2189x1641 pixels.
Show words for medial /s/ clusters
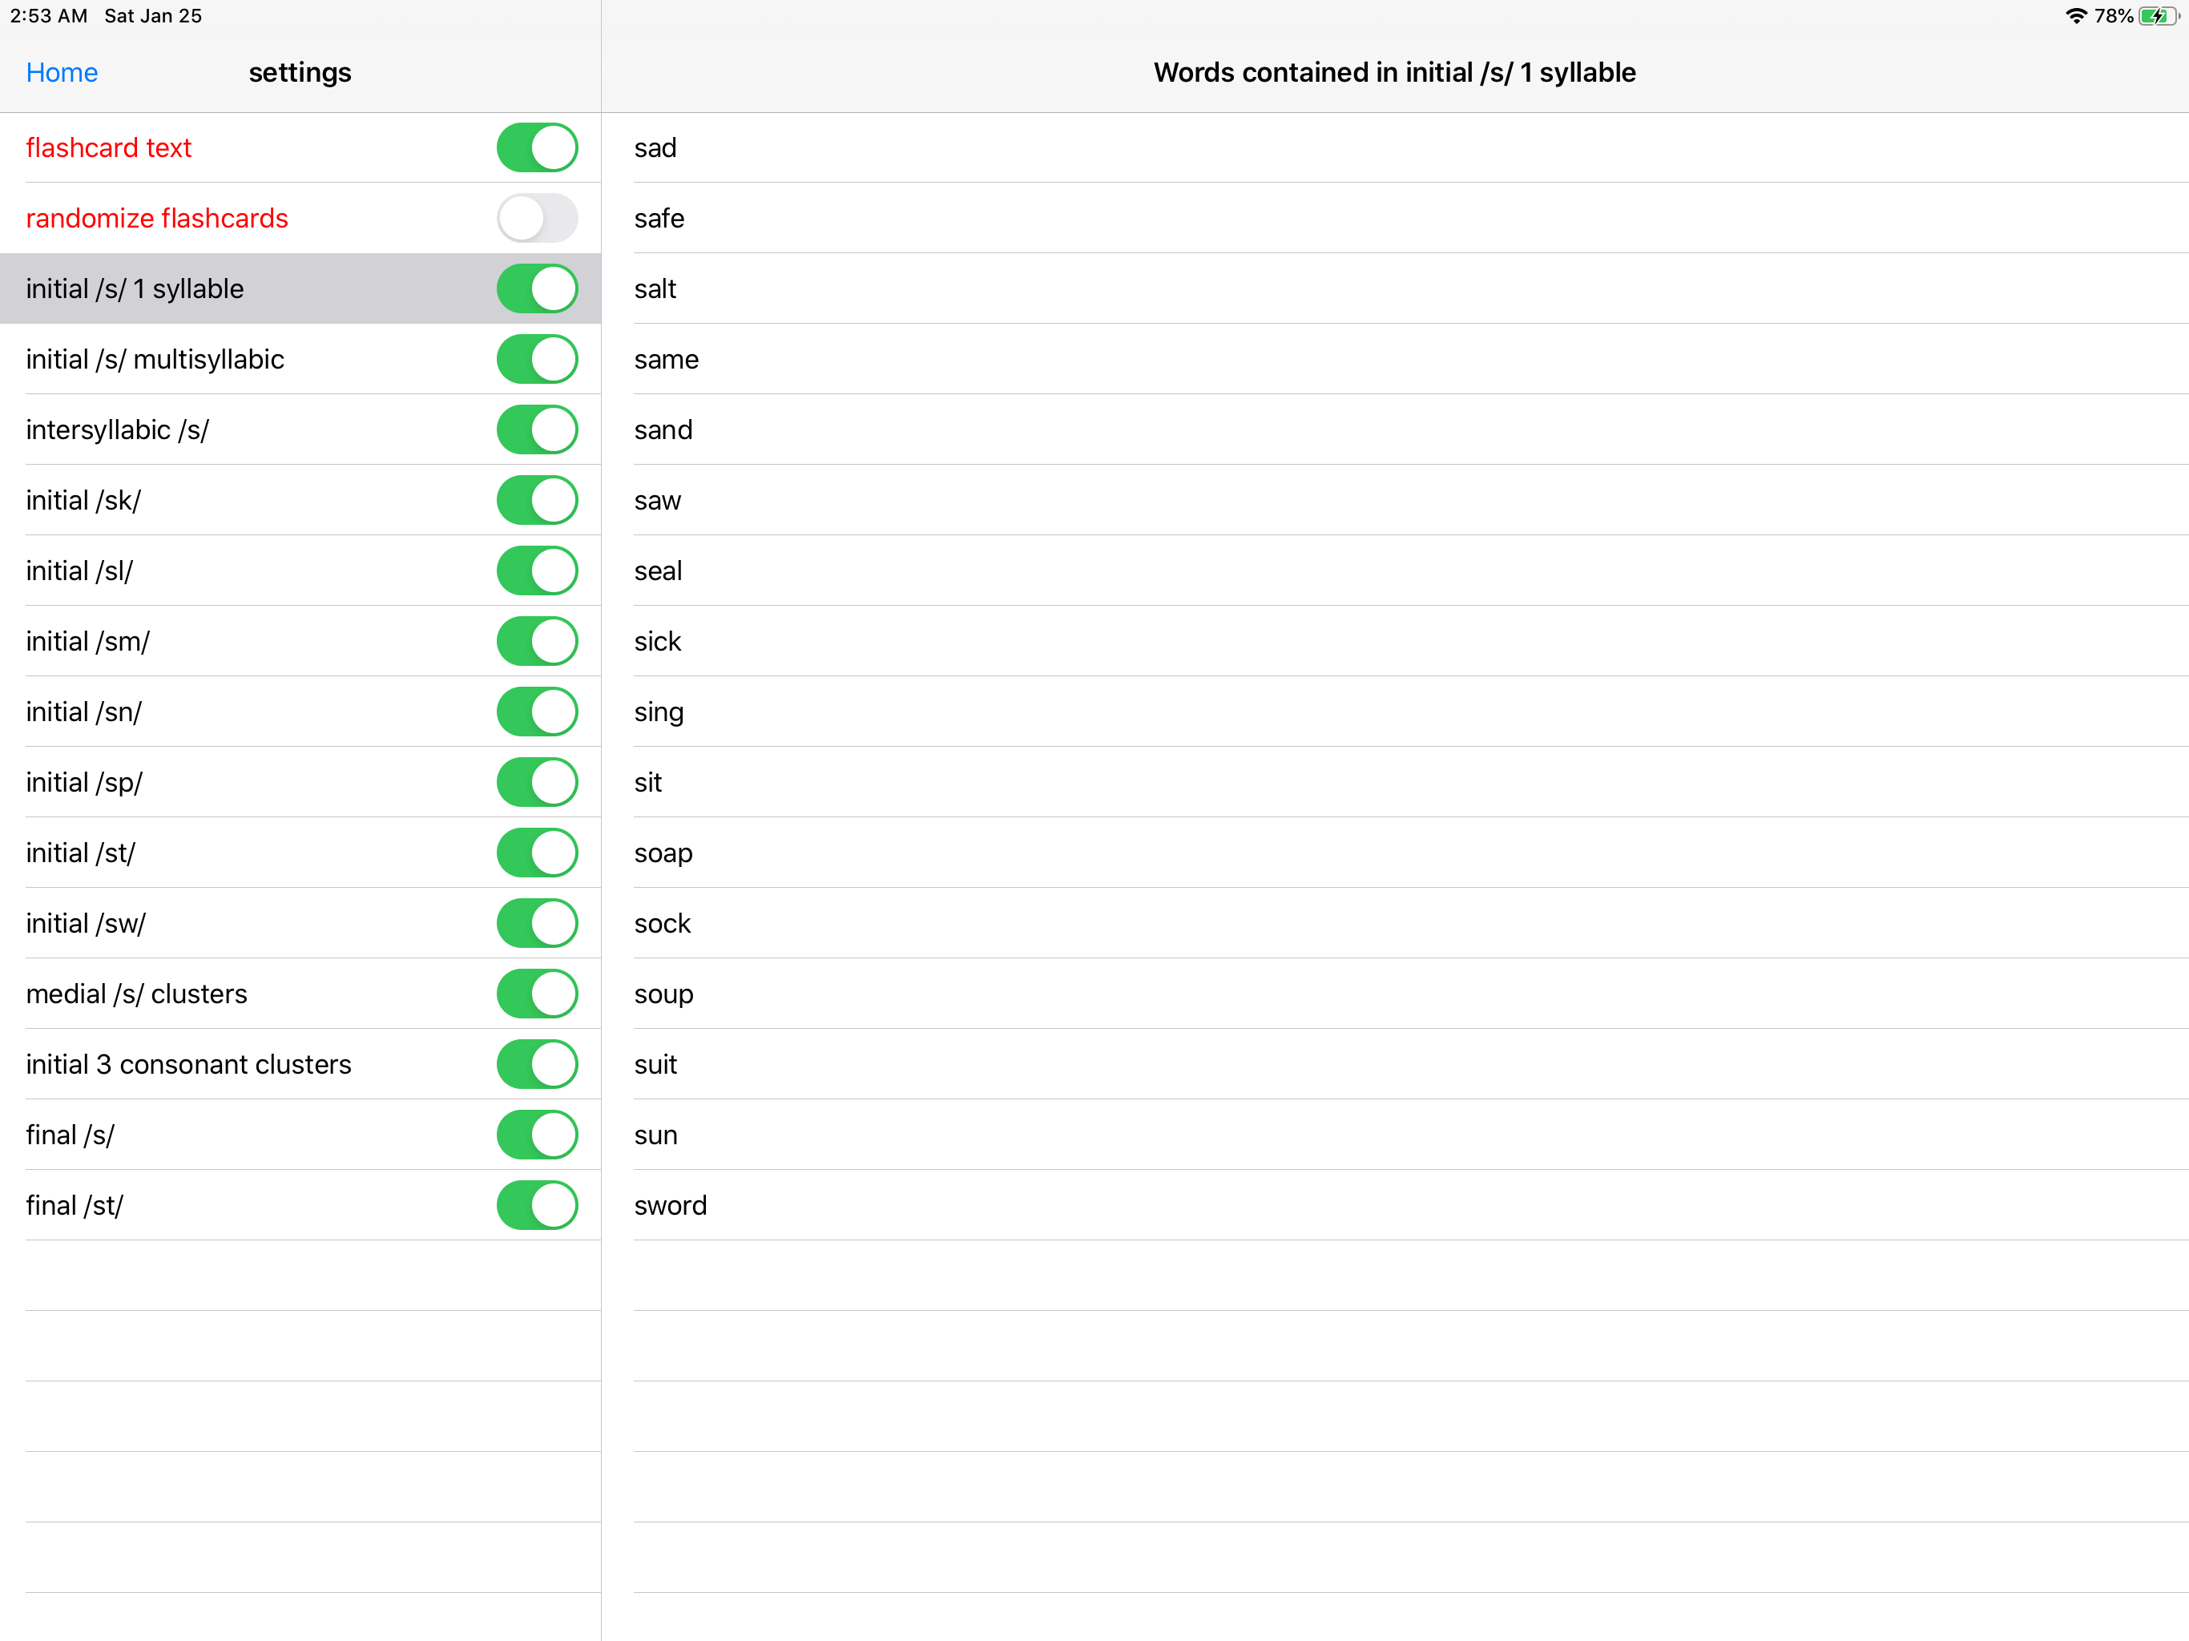click(x=136, y=994)
